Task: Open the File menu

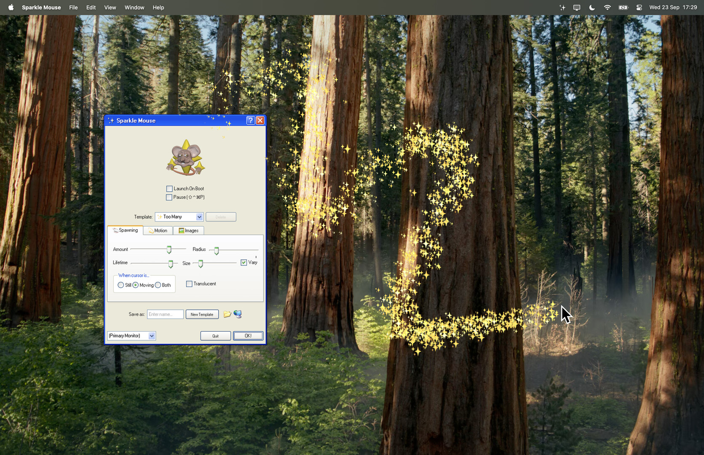Action: point(73,7)
